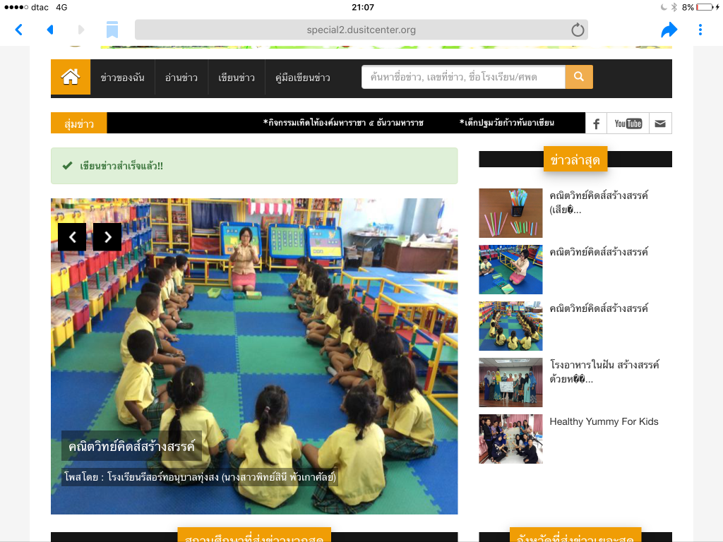Viewport: 723px width, 542px height.
Task: Tap the browser reload icon in address bar
Action: (x=578, y=30)
